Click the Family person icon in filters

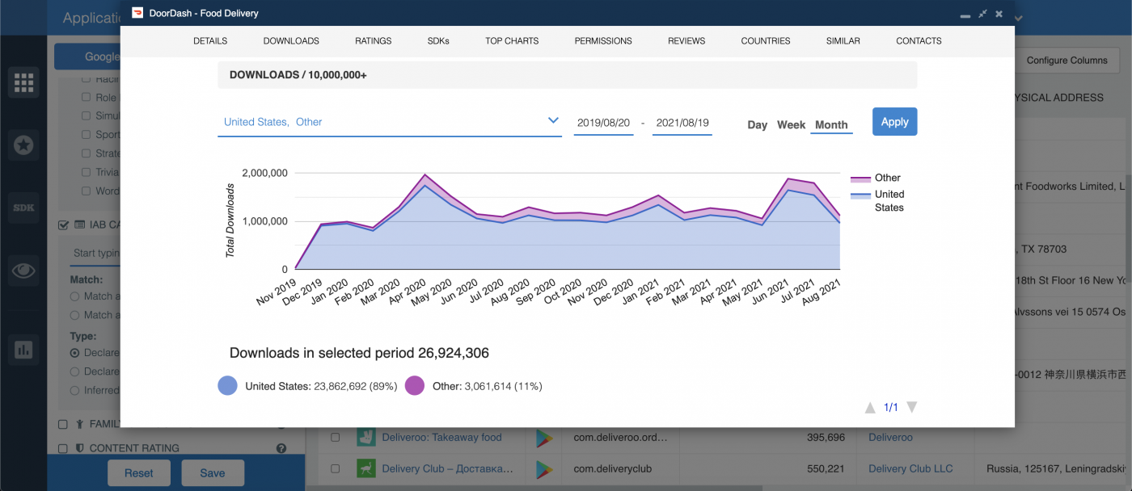click(x=80, y=424)
